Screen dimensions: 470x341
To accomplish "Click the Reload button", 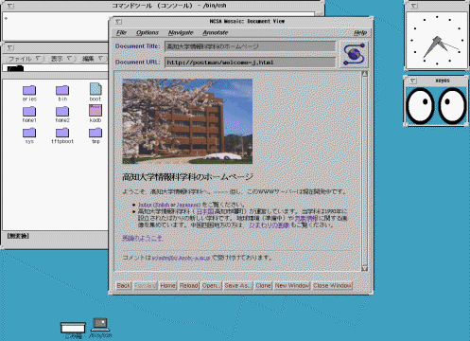I will point(188,285).
